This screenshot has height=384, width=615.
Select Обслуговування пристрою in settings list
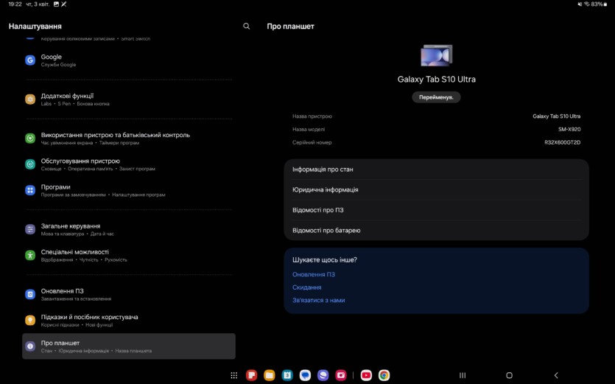[x=80, y=164]
